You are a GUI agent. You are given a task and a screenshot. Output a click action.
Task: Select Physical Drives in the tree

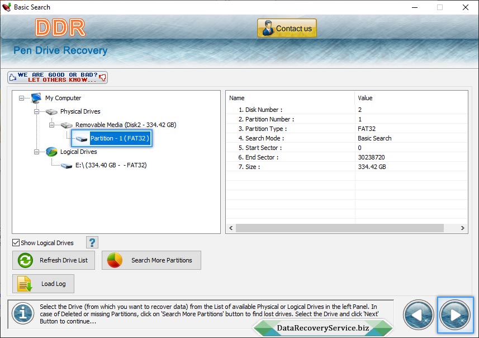[80, 111]
